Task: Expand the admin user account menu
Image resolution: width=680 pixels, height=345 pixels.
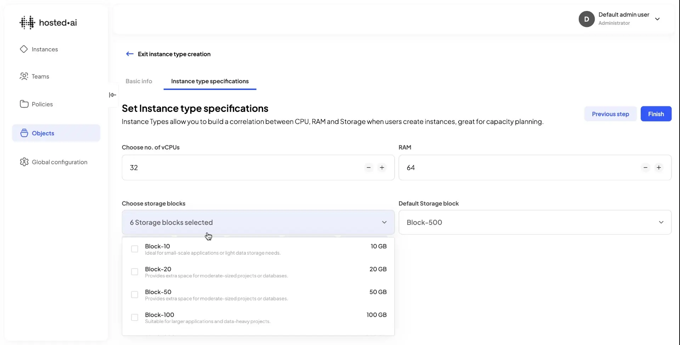Action: coord(658,19)
